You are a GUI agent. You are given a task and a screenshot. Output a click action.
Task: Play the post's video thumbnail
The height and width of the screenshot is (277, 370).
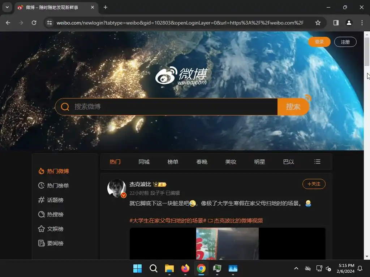coord(228,243)
